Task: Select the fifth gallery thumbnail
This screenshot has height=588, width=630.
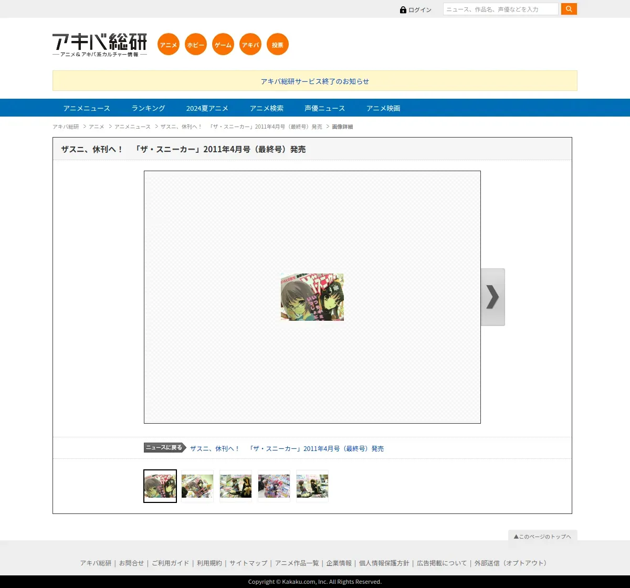Action: point(312,486)
